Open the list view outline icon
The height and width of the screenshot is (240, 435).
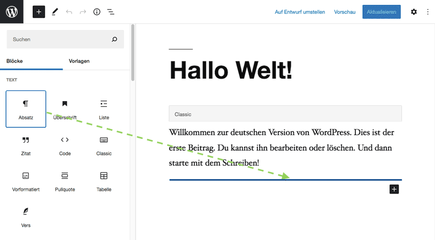[111, 12]
